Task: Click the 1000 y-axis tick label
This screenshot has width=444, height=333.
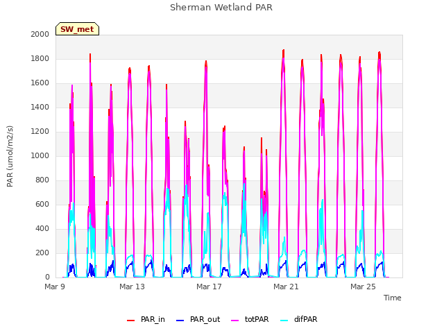Action: point(40,155)
